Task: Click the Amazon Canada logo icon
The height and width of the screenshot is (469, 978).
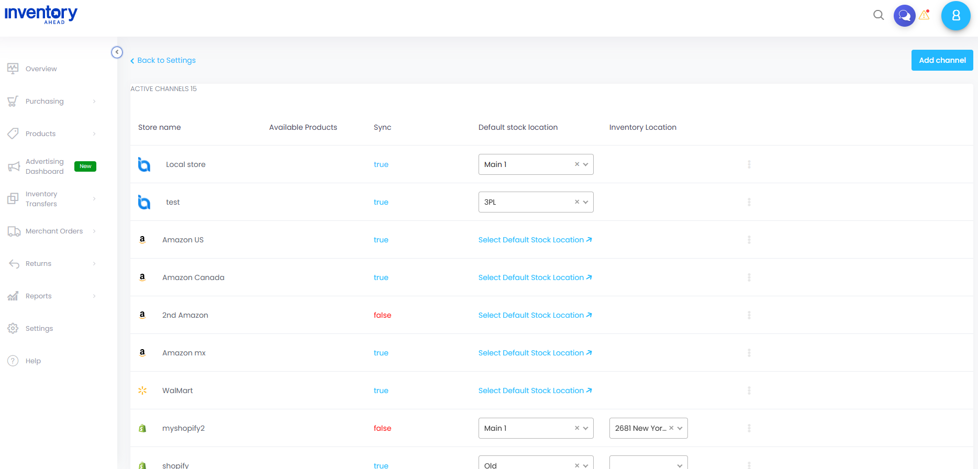Action: (x=142, y=277)
